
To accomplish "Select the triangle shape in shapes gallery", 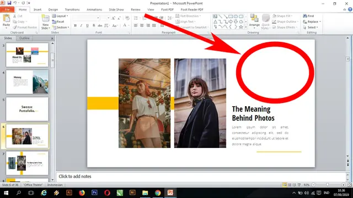I will (x=215, y=21).
